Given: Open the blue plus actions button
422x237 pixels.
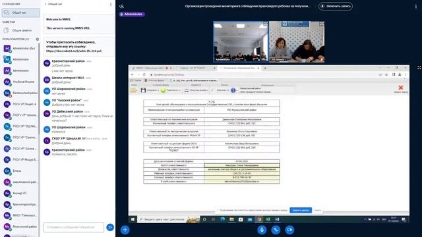Looking at the screenshot, I should click(125, 230).
